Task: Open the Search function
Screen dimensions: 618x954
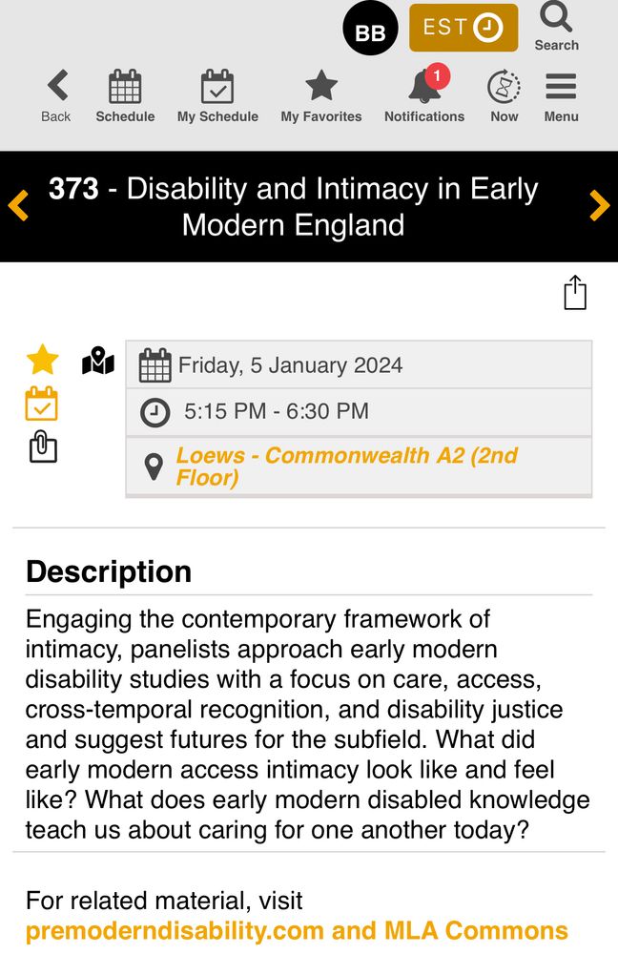Action: click(556, 29)
